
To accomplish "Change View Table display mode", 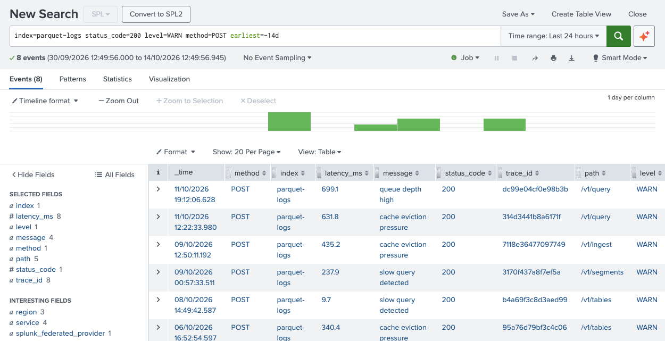I will point(319,152).
